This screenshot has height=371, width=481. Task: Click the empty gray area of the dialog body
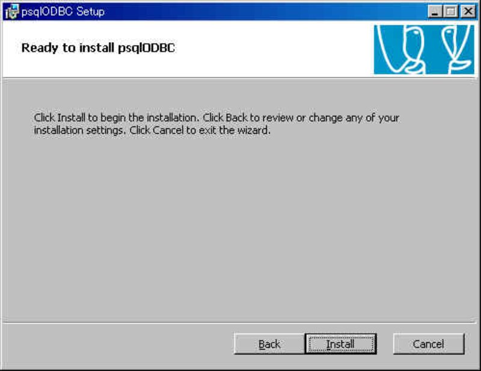pyautogui.click(x=239, y=227)
